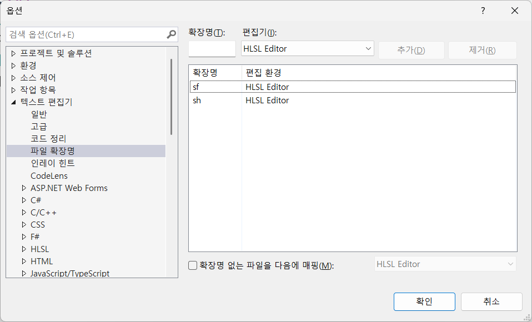
Task: Select 일반 under 텍스트 편집기
Action: click(x=39, y=114)
